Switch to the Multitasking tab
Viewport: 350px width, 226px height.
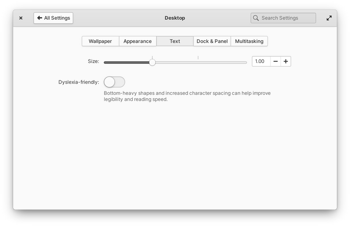249,41
